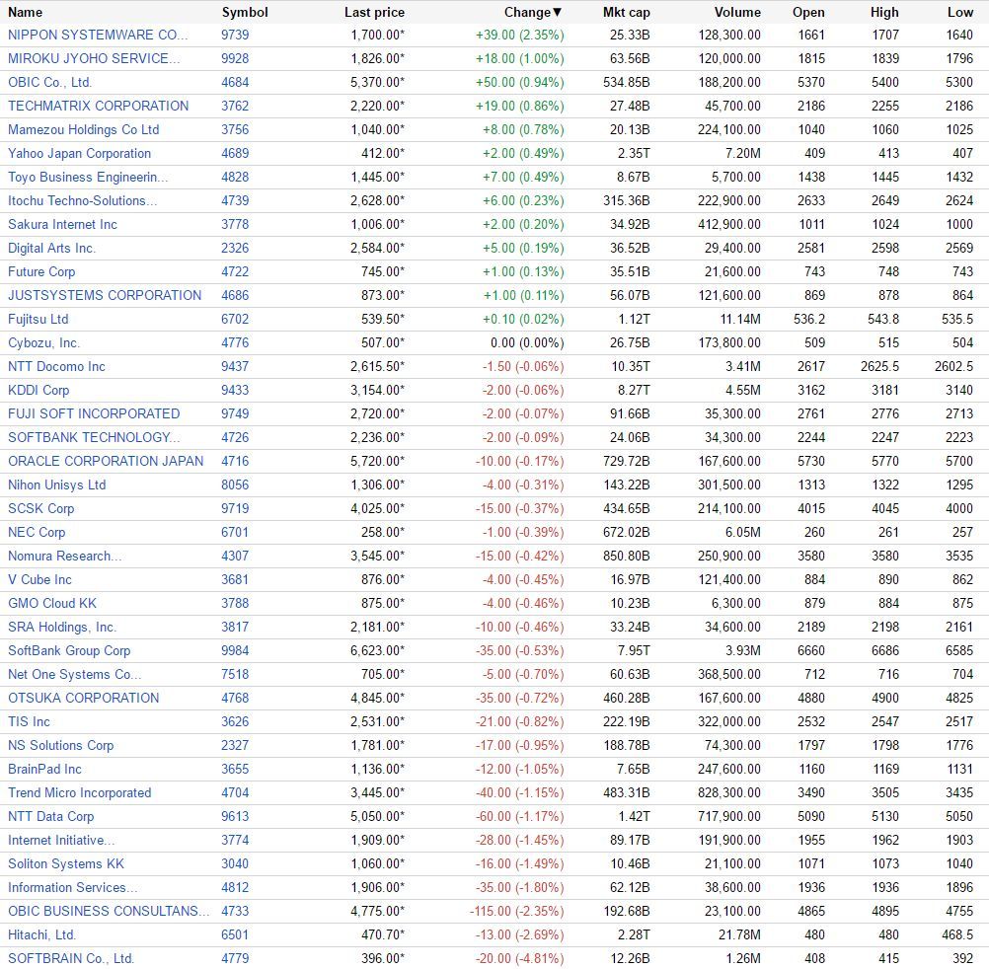Sort by the Name column header
The image size is (989, 969).
coord(26,12)
